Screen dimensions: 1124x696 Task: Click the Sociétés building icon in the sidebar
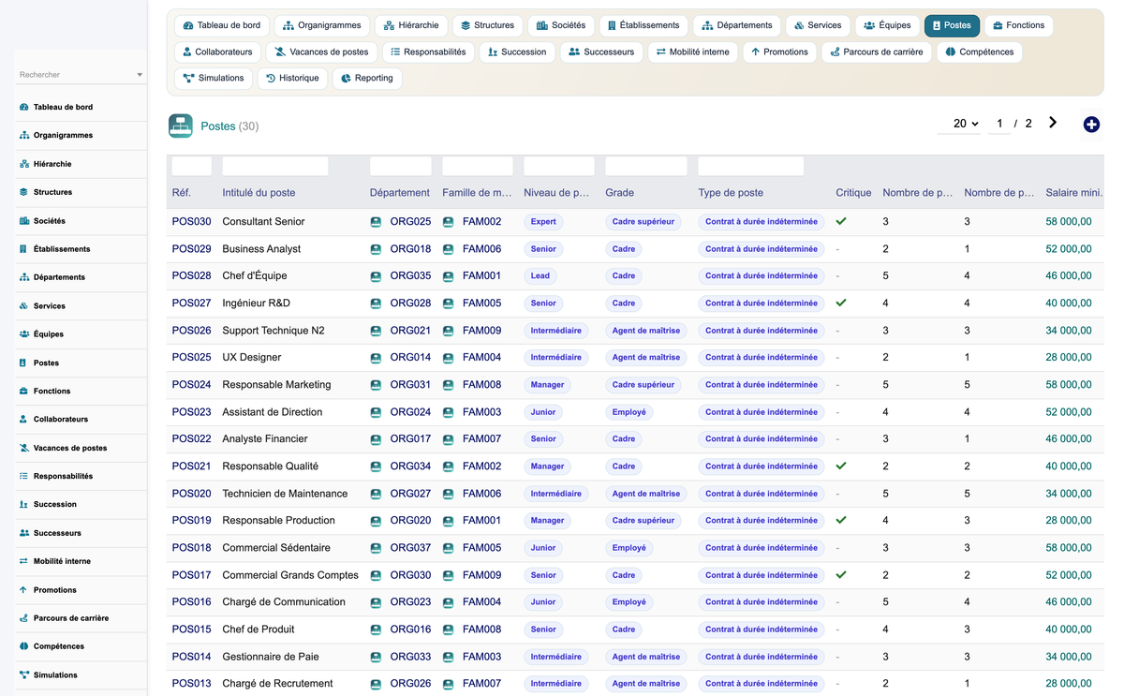coord(23,221)
